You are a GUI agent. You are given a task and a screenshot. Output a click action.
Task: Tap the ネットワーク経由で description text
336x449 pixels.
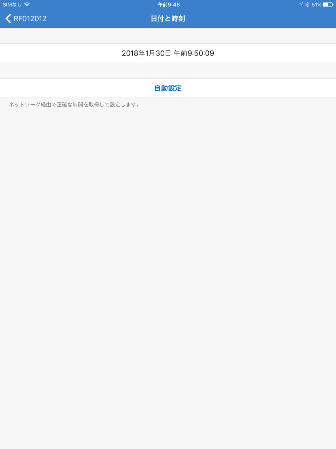coord(74,105)
